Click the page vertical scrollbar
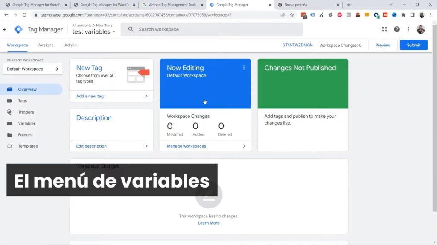Viewport: 437px width, 245px height. (x=434, y=118)
